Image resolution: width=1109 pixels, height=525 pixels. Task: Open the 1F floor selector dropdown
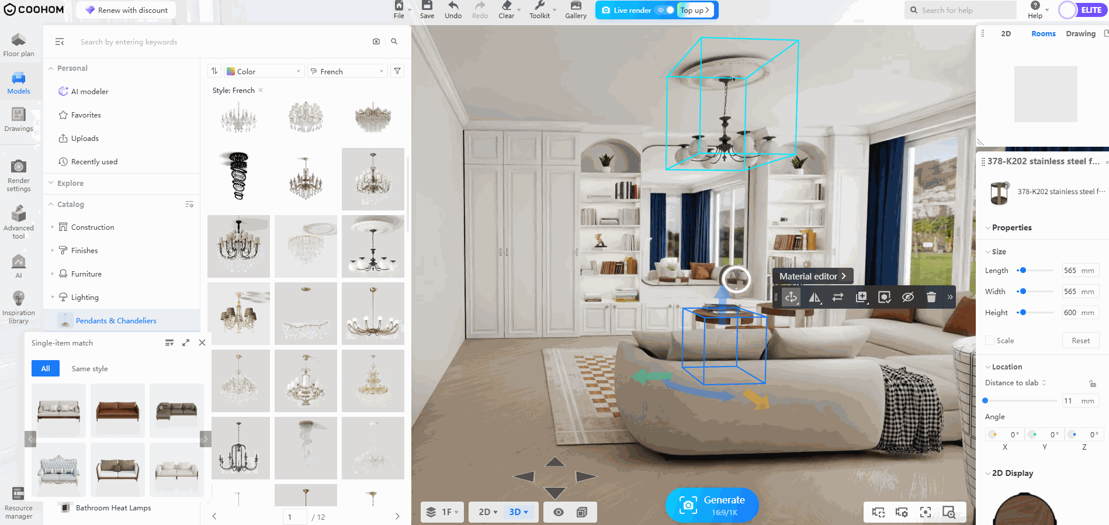(x=442, y=512)
